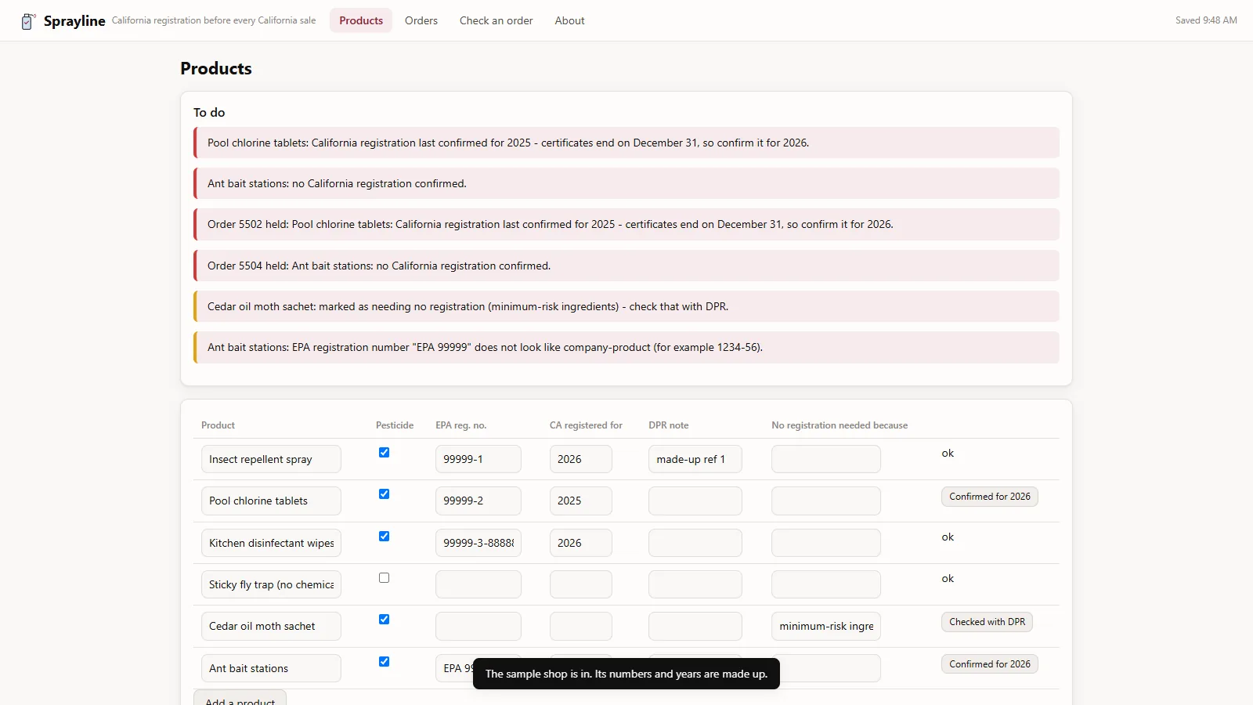This screenshot has height=705, width=1253.
Task: Open the Orders tab
Action: (x=421, y=20)
